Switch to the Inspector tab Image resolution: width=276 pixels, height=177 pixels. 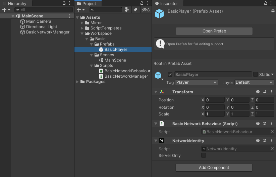[167, 3]
